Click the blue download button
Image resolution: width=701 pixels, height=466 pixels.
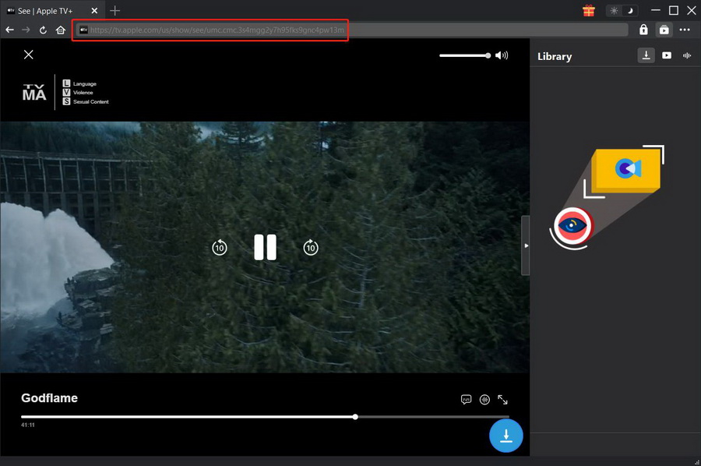coord(505,436)
